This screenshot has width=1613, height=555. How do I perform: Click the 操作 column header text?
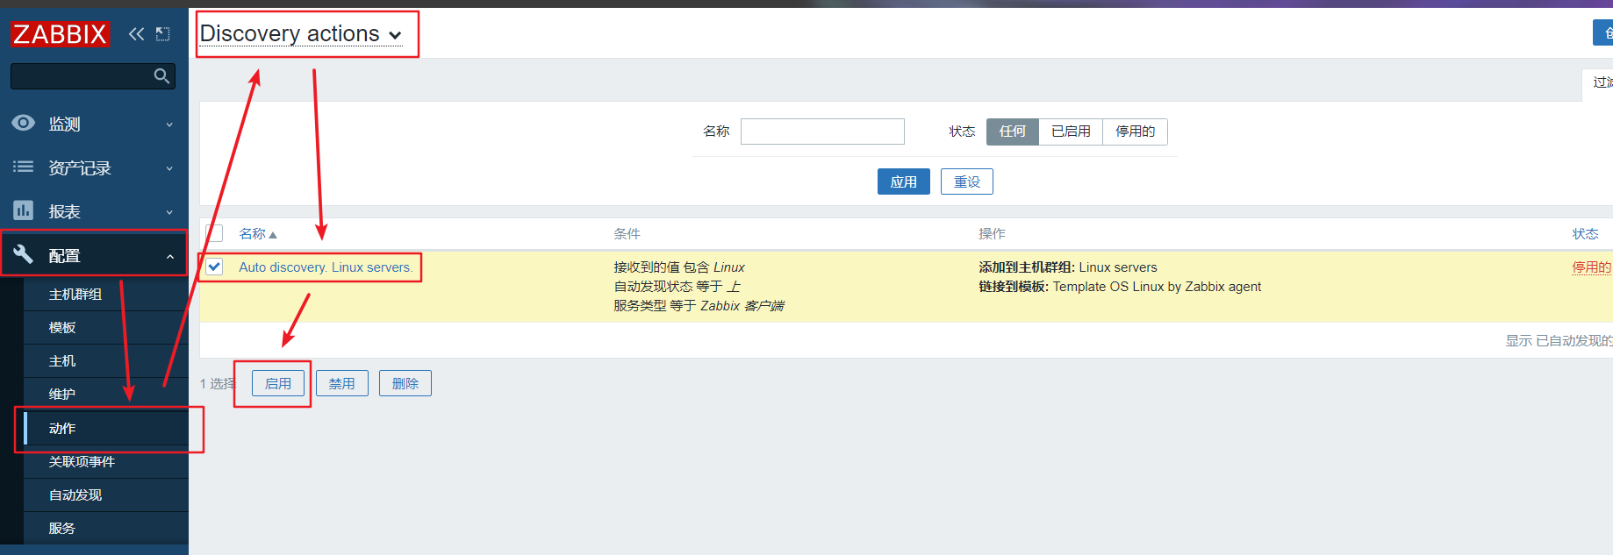992,234
